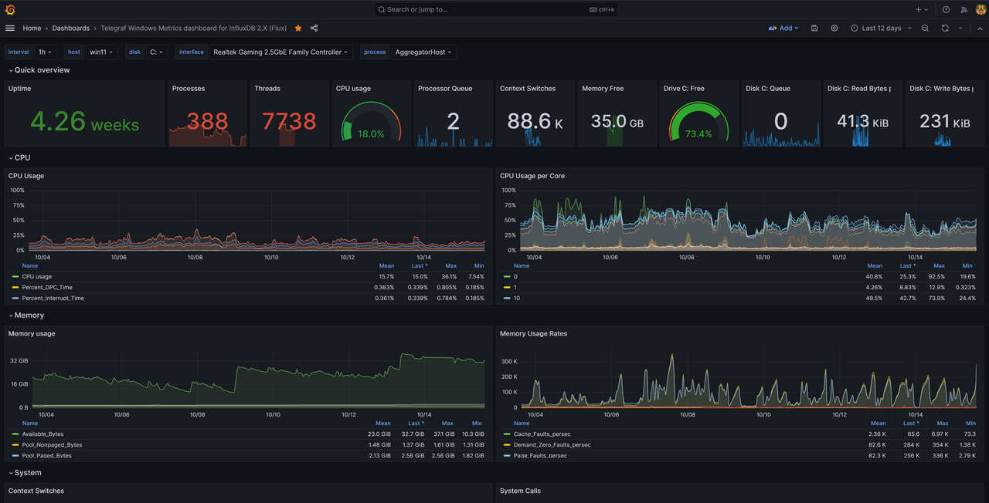Sort Memory usage legend by Last column
This screenshot has width=989, height=503.
point(417,423)
